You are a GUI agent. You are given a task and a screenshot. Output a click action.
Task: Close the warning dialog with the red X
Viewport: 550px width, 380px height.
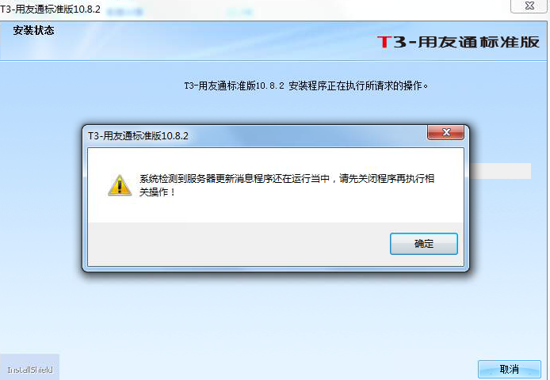click(x=446, y=132)
